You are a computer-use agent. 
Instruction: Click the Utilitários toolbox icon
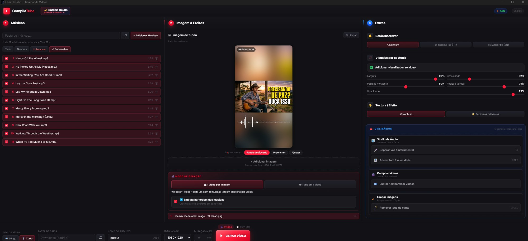[x=371, y=129]
